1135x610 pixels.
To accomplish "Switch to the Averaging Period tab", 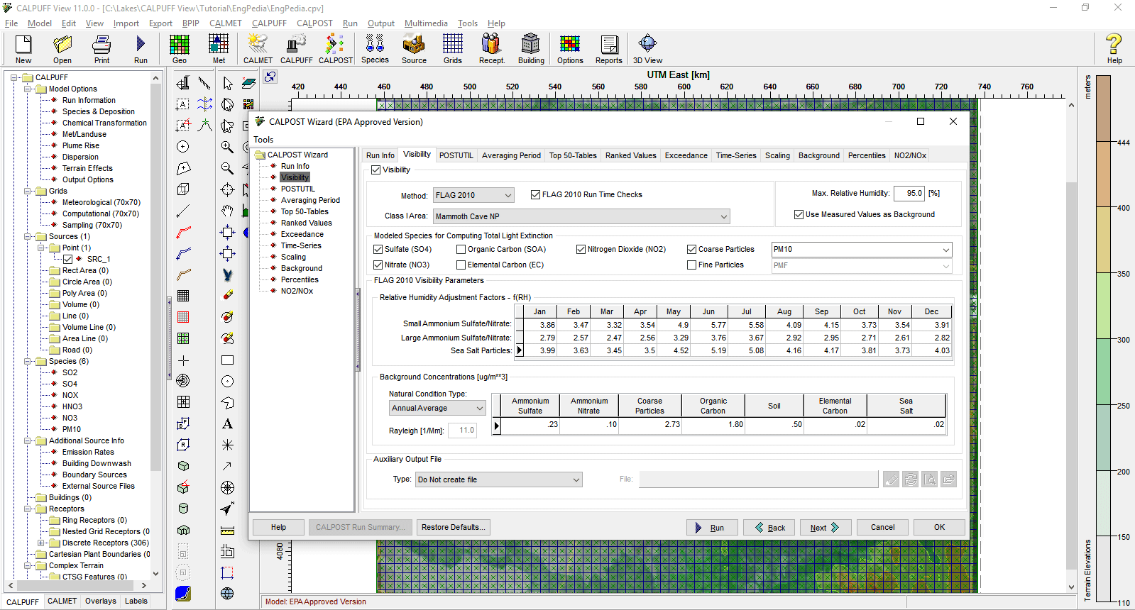I will click(x=511, y=156).
